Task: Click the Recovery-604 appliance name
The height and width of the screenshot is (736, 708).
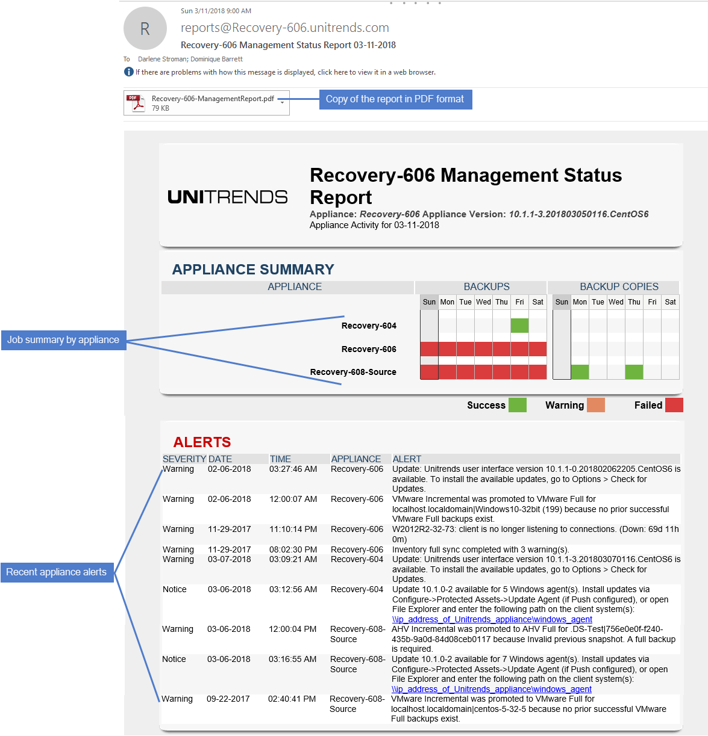Action: pyautogui.click(x=369, y=326)
